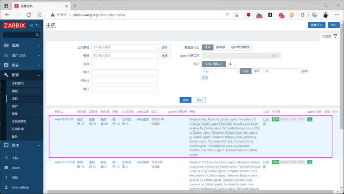Open the browser profile avatar
Image resolution: width=344 pixels, height=194 pixels.
click(x=325, y=15)
